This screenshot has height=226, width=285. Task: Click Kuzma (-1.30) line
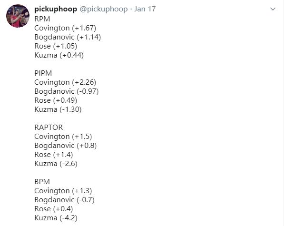(x=58, y=109)
